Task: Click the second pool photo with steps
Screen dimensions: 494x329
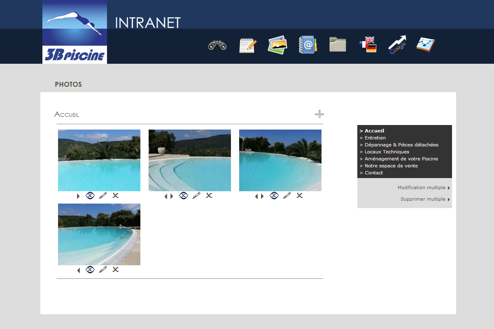Action: click(x=190, y=160)
